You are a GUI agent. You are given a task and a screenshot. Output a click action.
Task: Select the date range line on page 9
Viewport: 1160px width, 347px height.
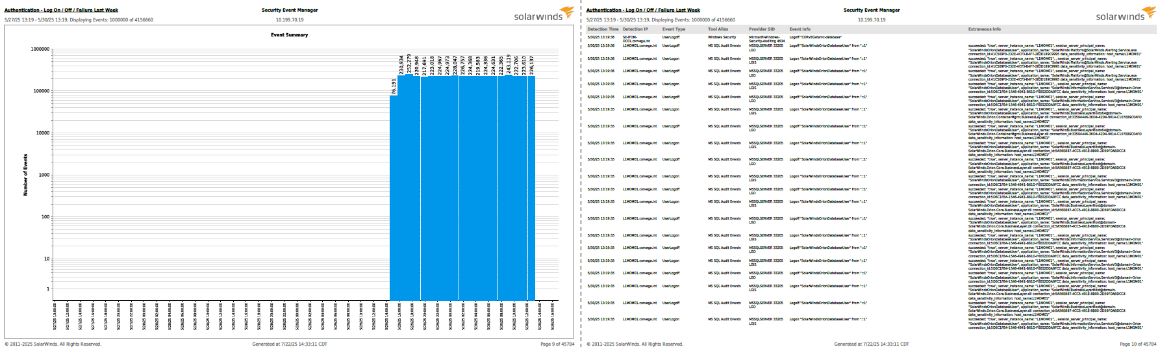point(79,20)
